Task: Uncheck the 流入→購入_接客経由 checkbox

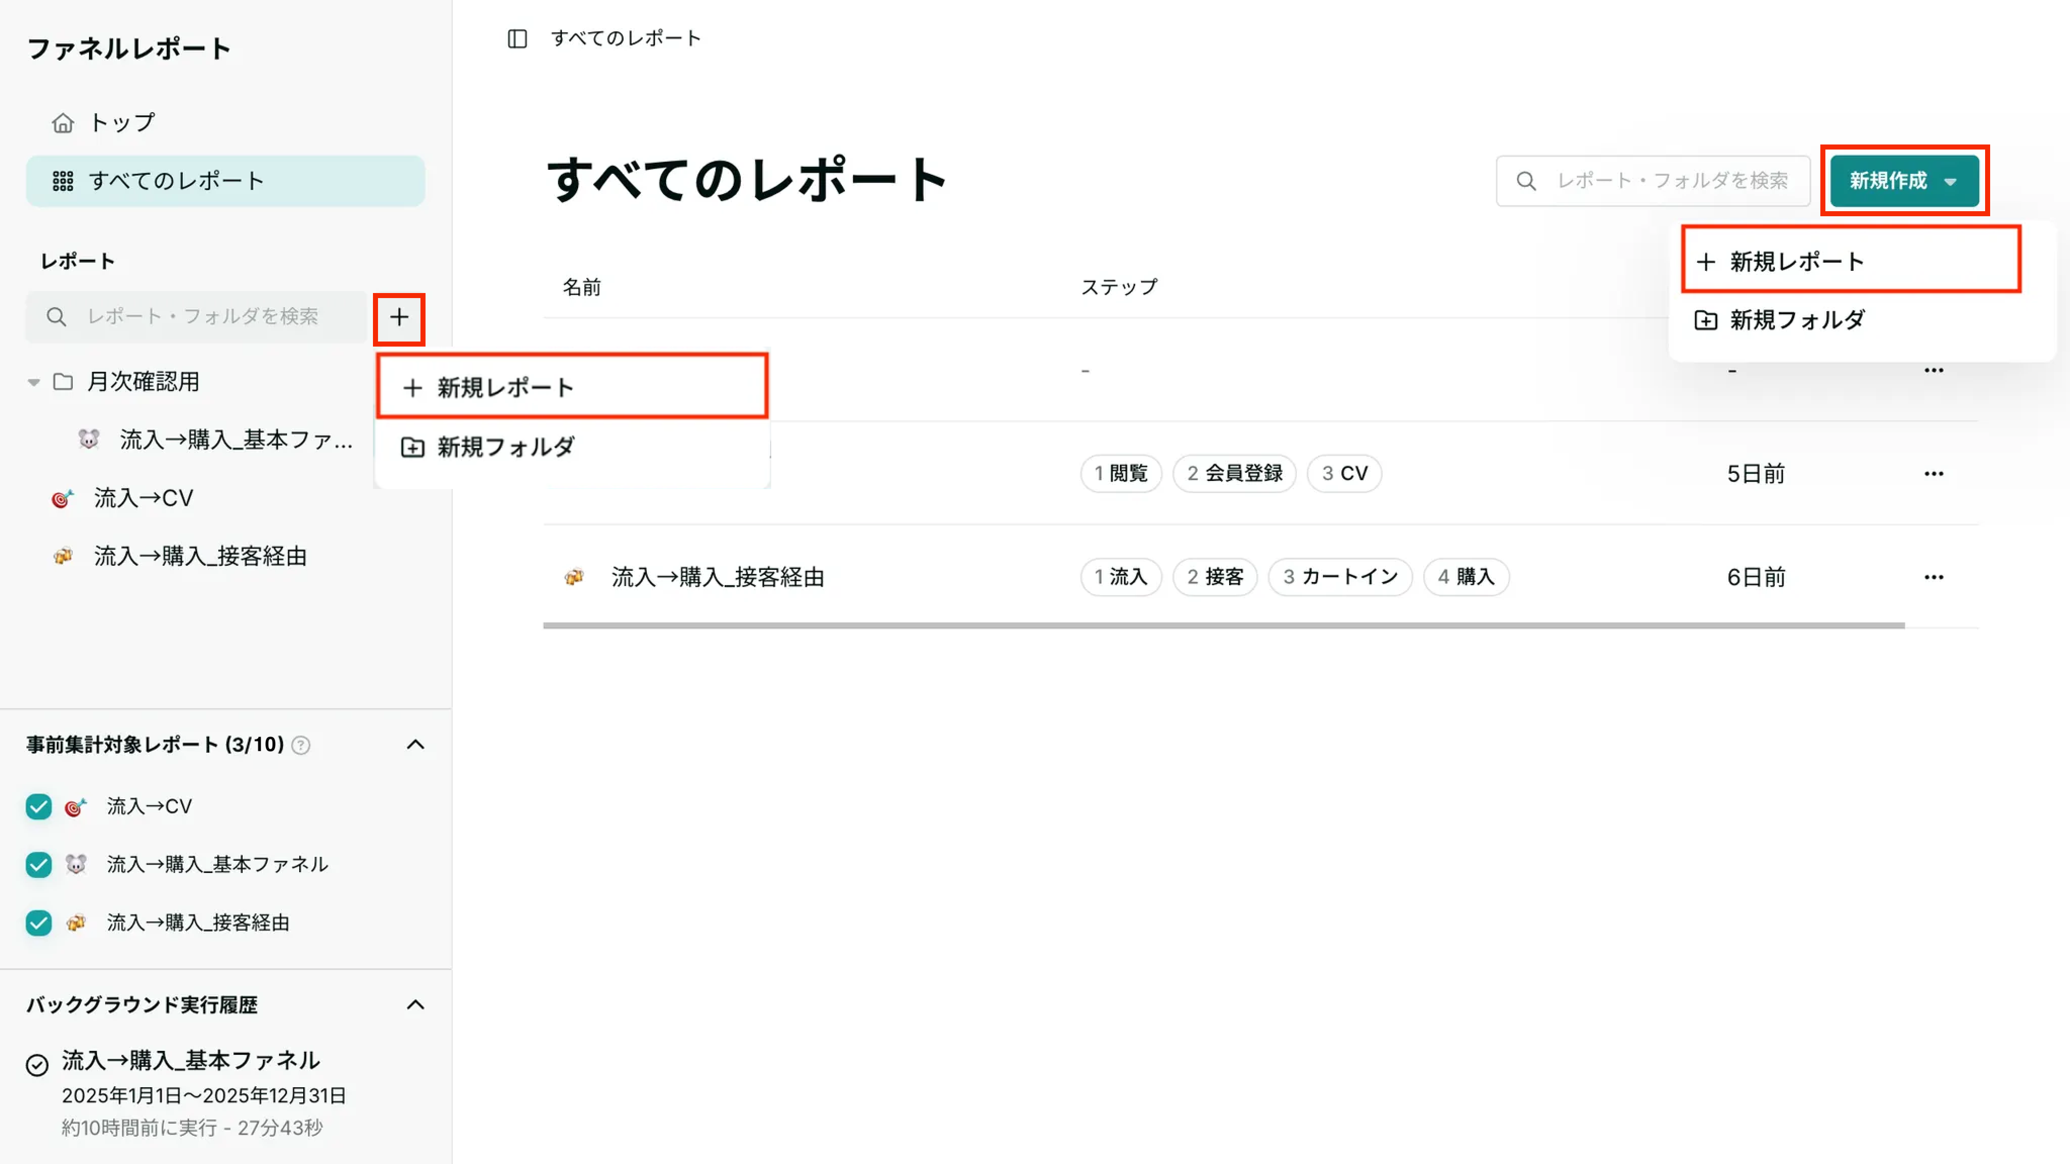Action: pyautogui.click(x=38, y=922)
